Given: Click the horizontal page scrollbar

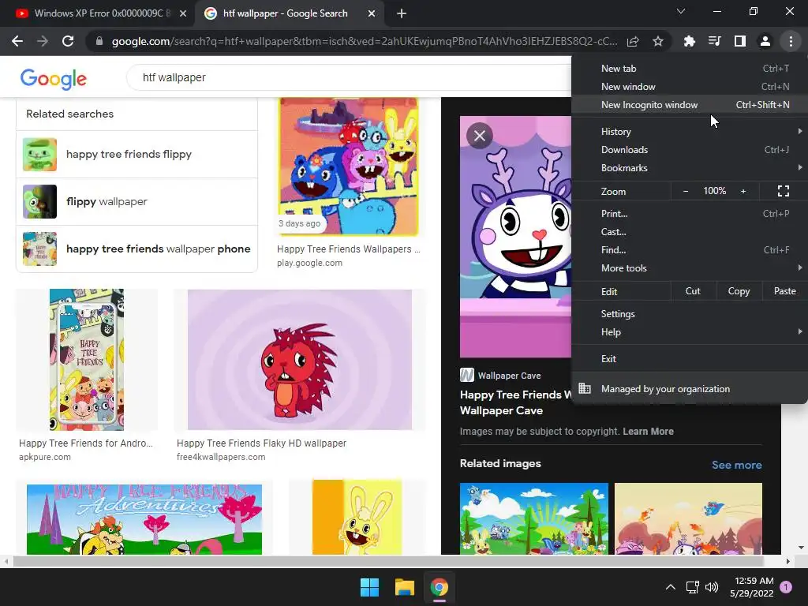Looking at the screenshot, I should [x=387, y=561].
